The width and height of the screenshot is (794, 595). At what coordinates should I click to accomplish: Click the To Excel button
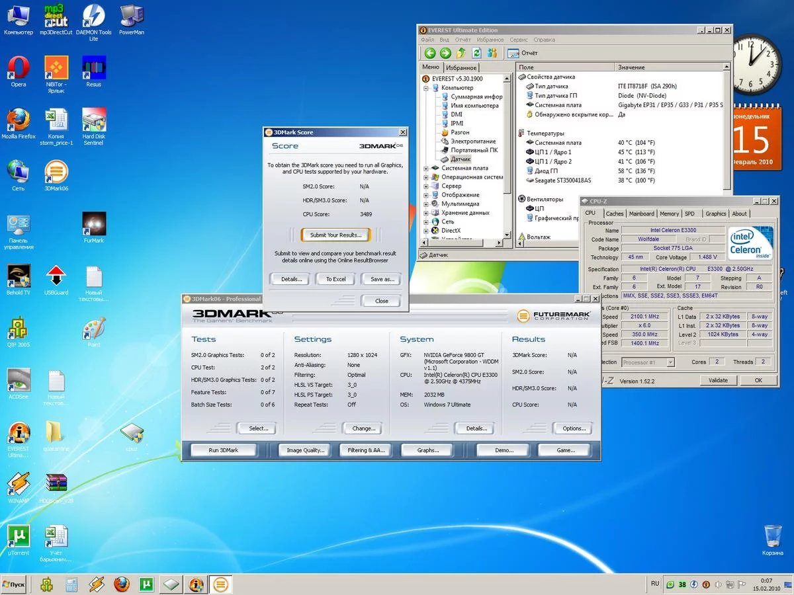point(335,279)
